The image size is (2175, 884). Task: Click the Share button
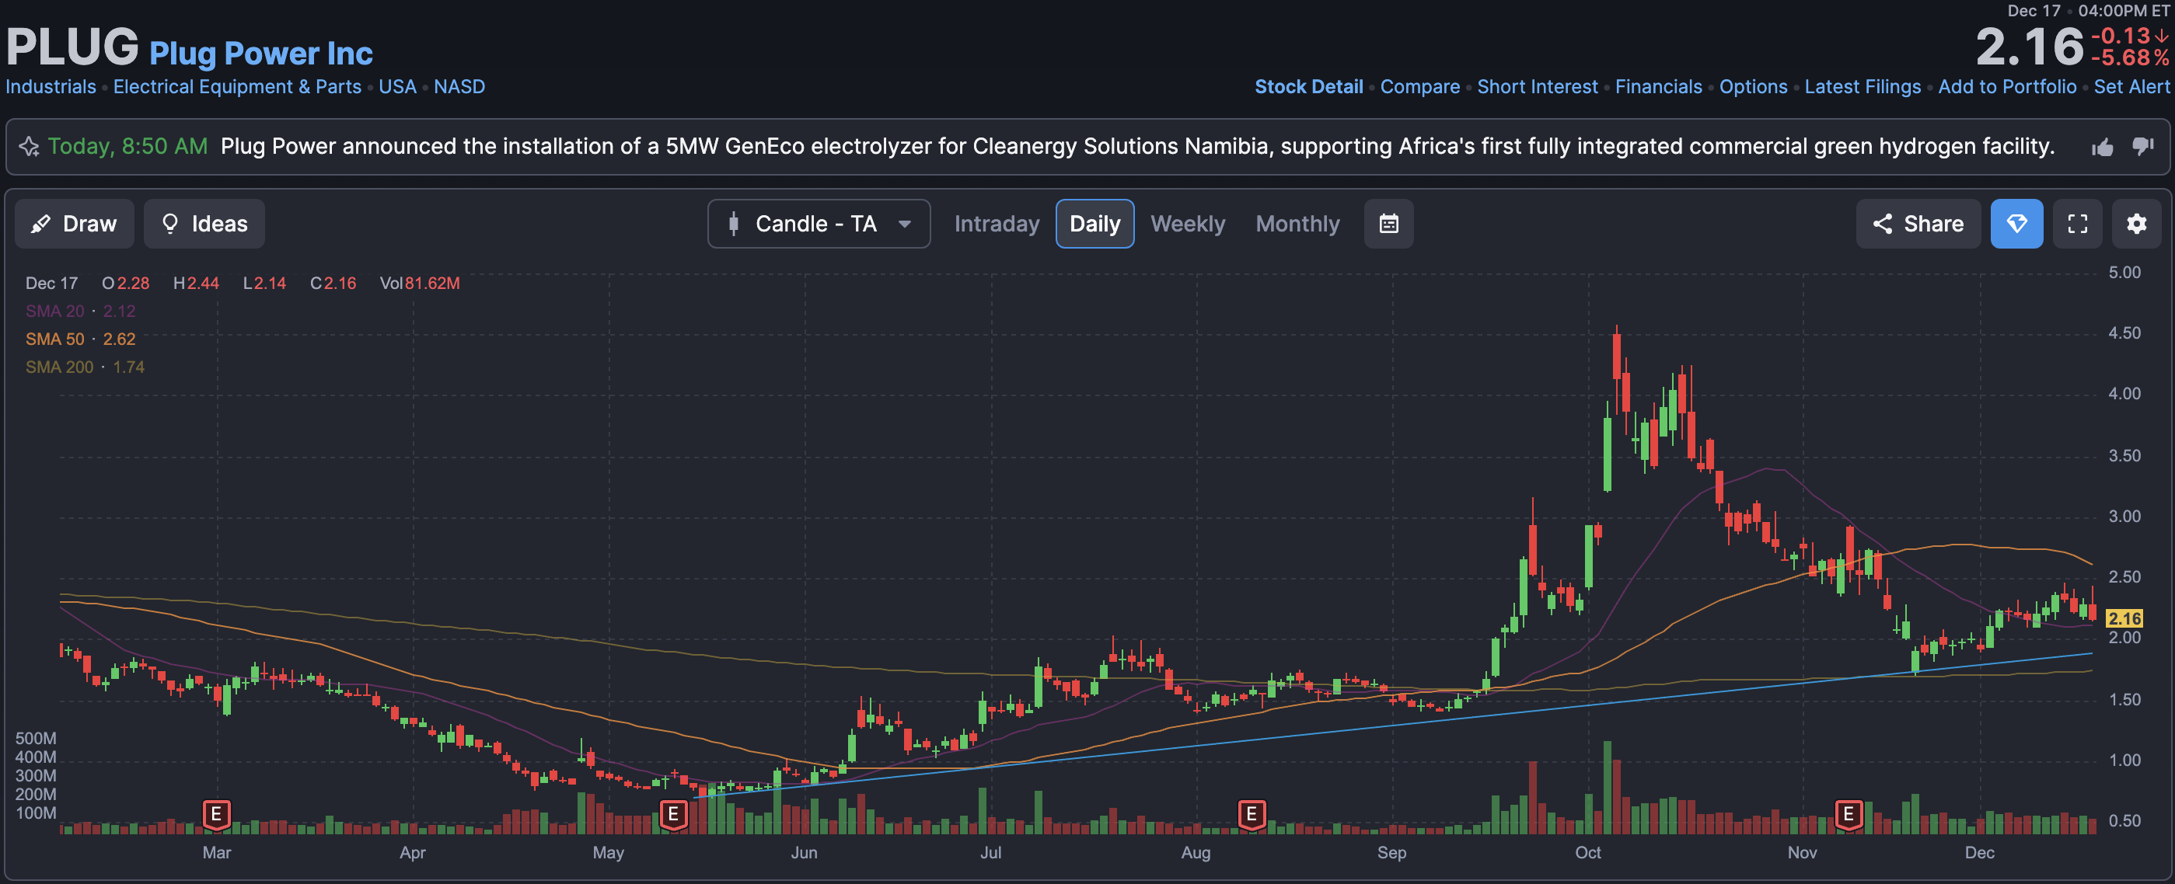[1918, 224]
